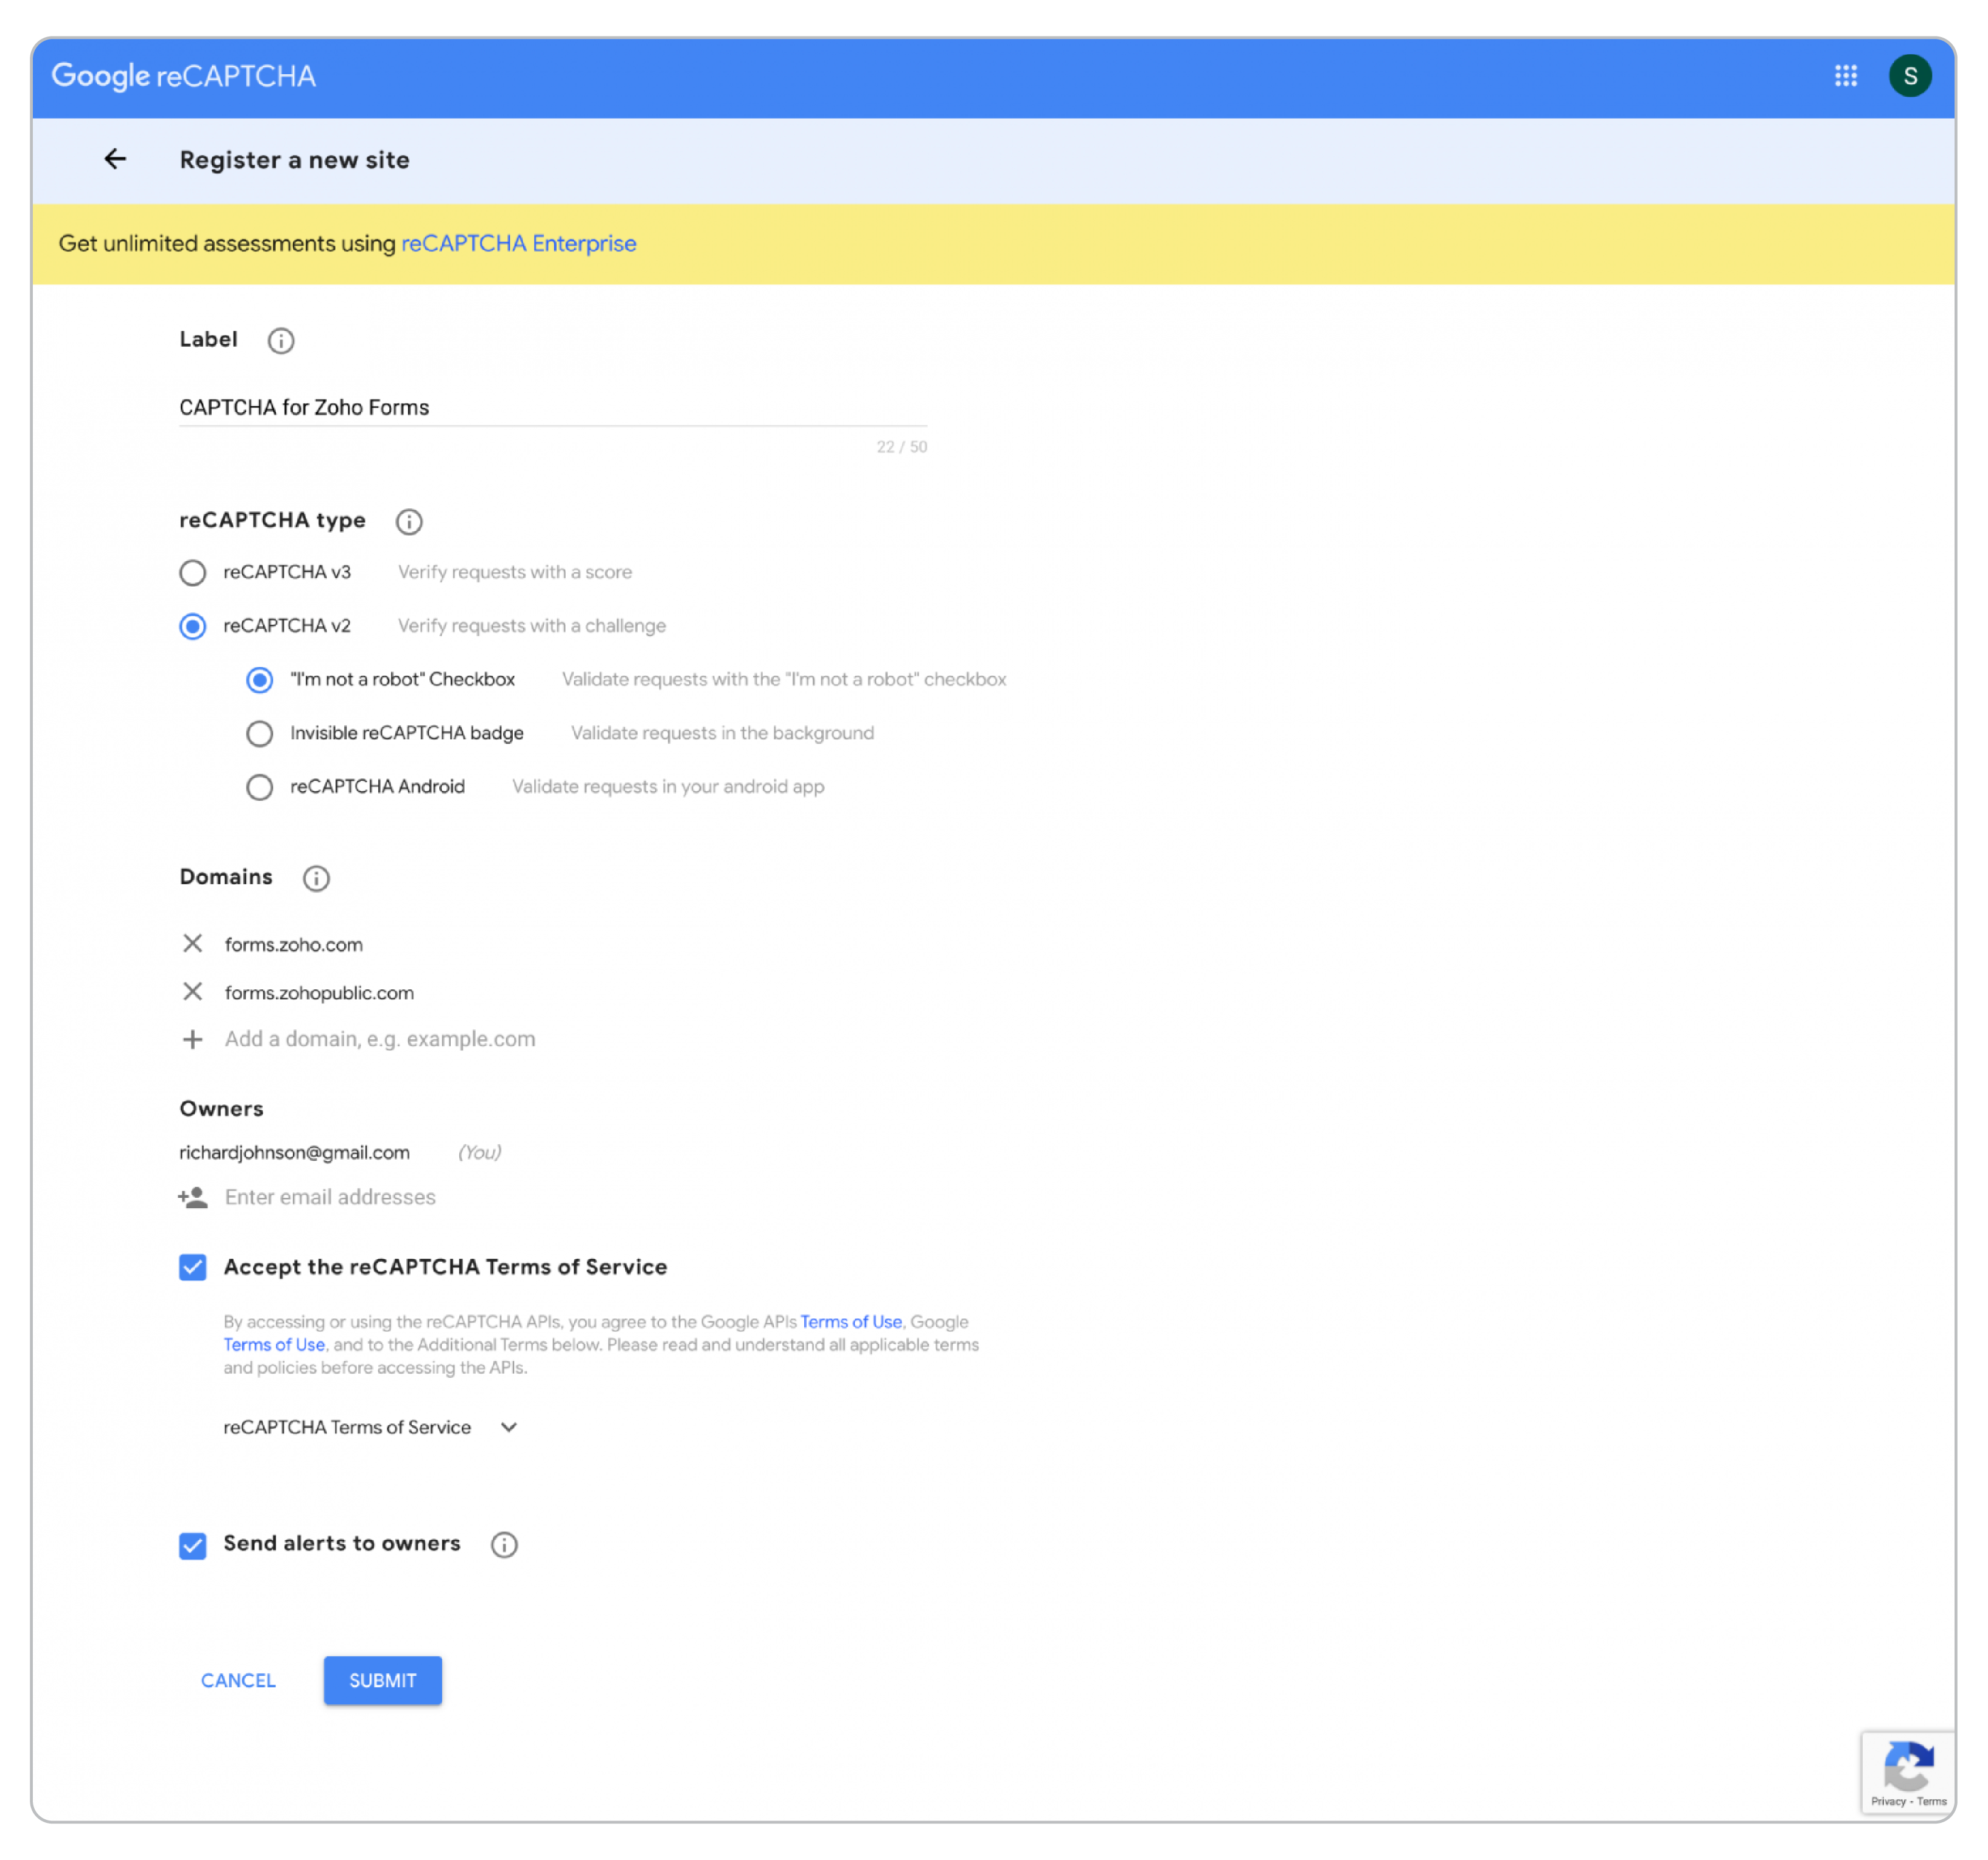
Task: Open the reCAPTCHA Enterprise link
Action: (x=518, y=244)
